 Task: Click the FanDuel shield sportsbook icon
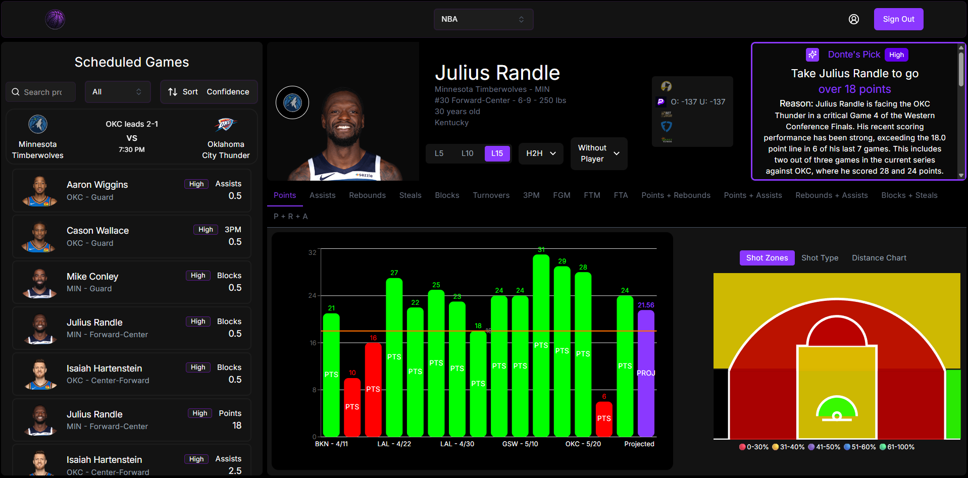pos(667,126)
